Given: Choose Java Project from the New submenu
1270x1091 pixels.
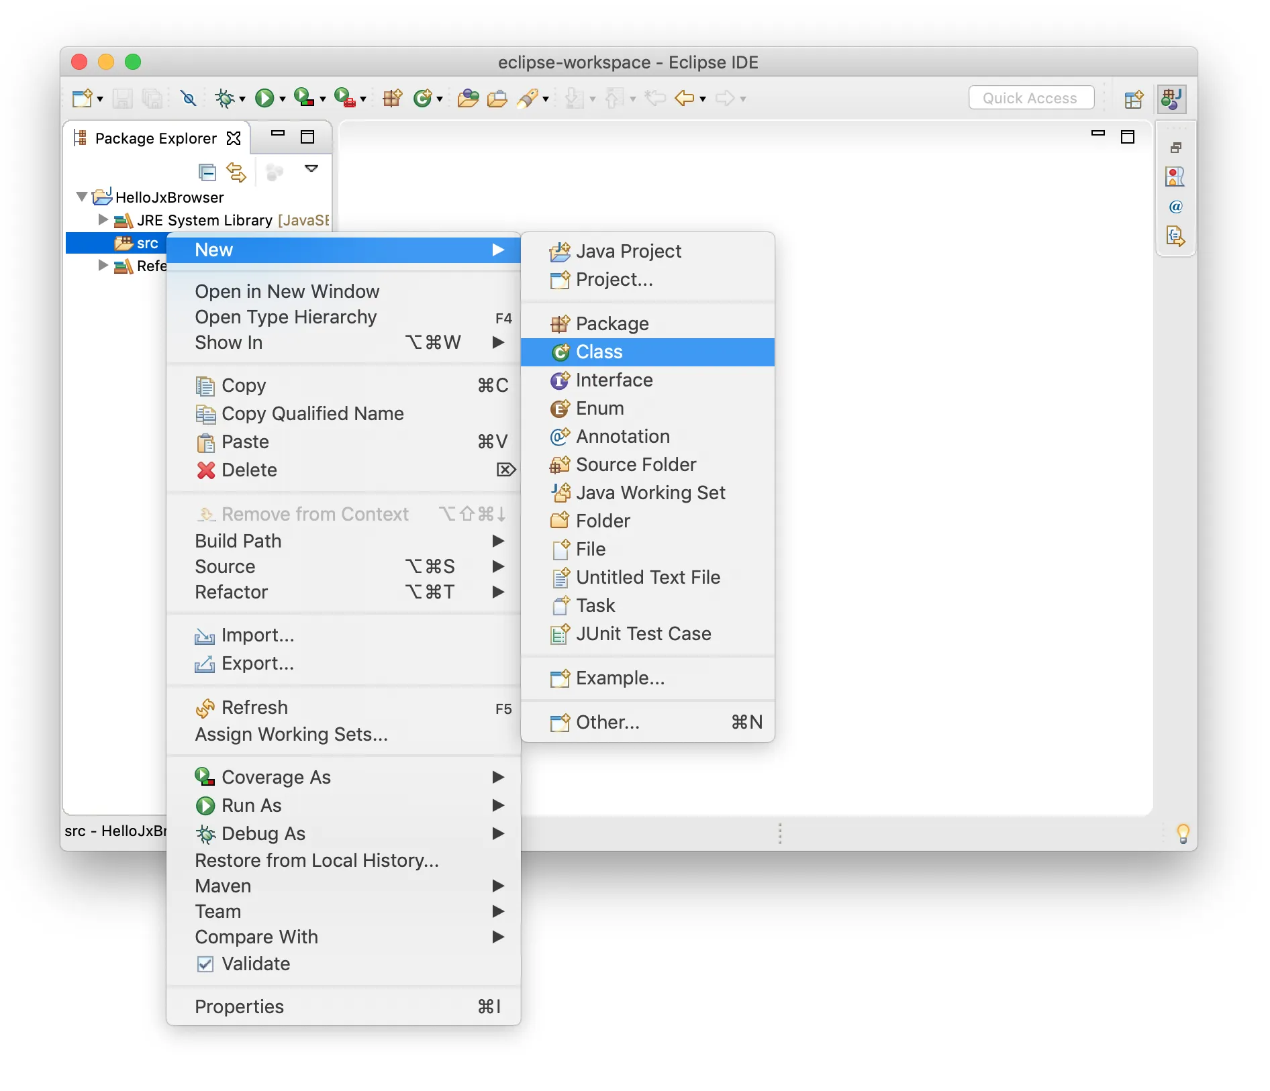Looking at the screenshot, I should click(648, 251).
